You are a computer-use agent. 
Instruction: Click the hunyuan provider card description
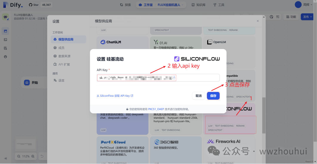tap(176, 118)
